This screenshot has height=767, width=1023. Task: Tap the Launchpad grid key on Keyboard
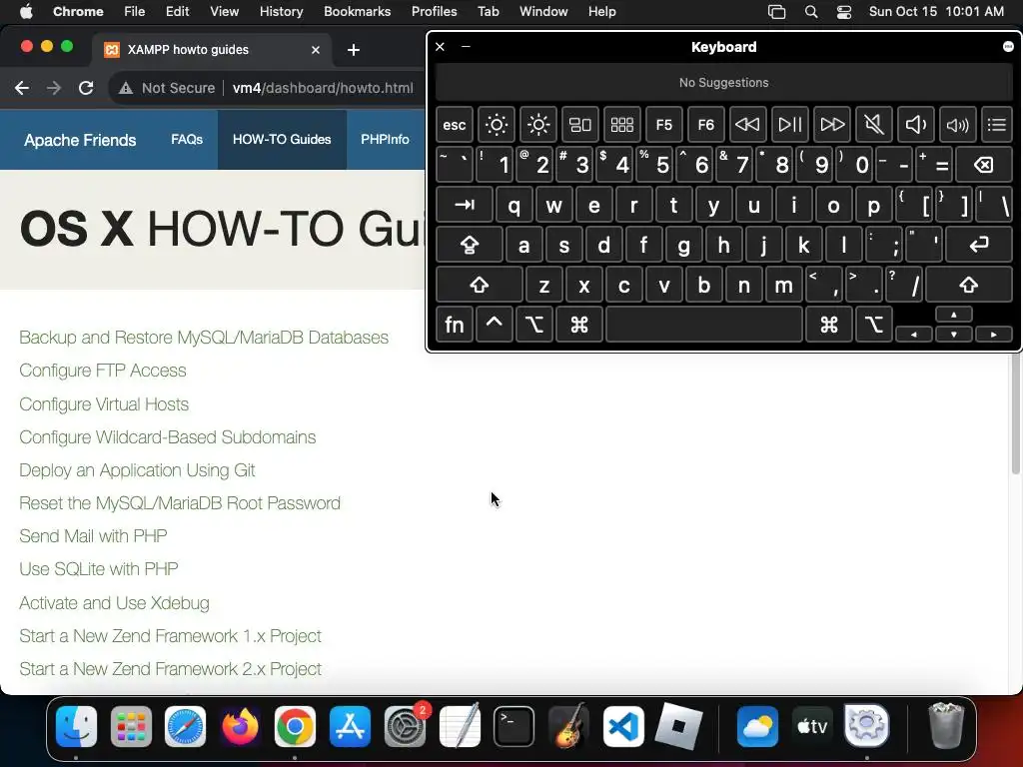[x=621, y=125]
